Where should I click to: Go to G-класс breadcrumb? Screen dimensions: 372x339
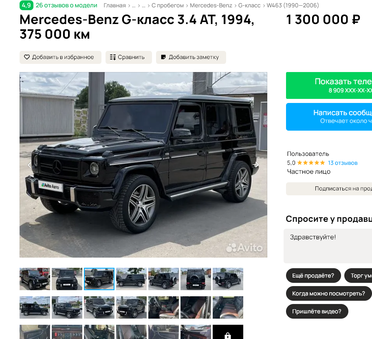[249, 5]
